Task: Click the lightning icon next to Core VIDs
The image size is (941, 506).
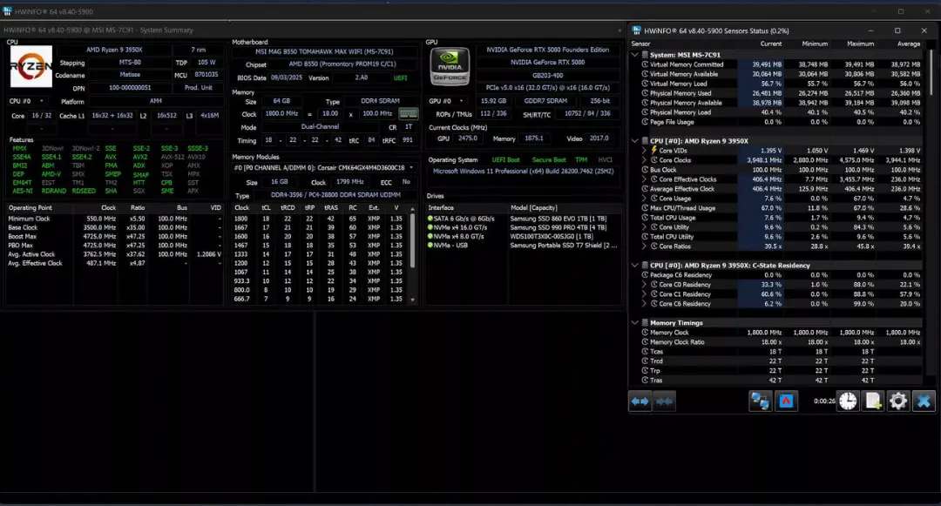Action: coord(654,151)
